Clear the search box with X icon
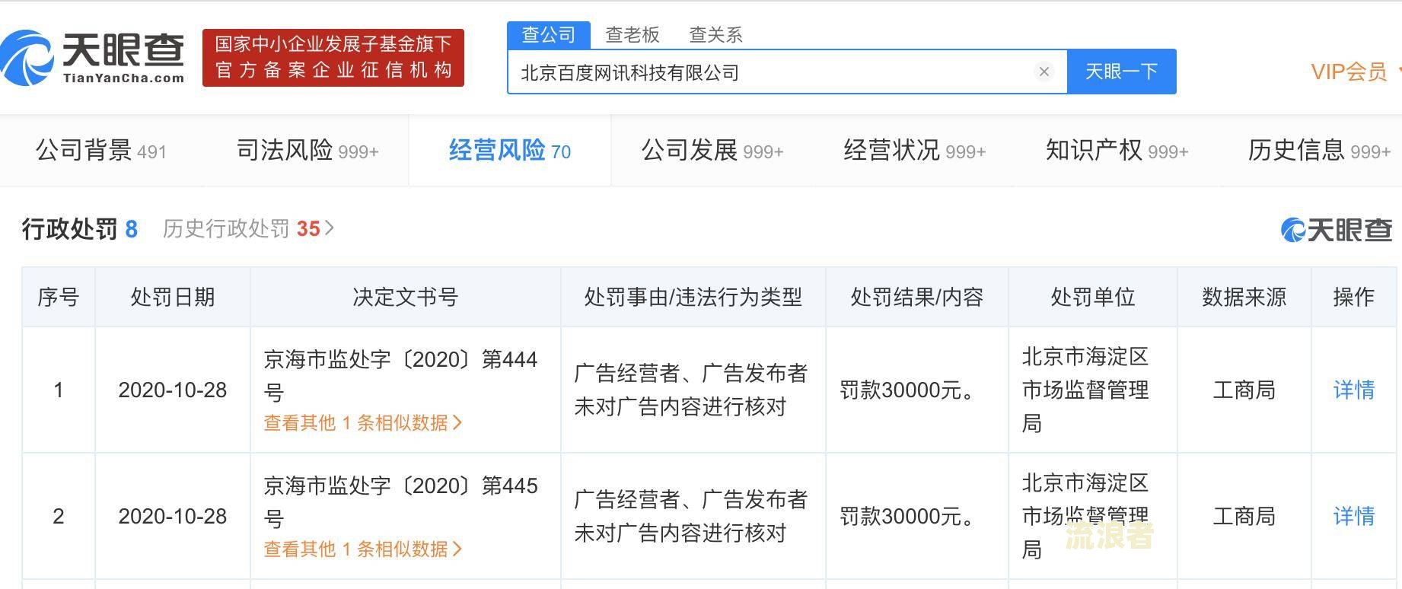Viewport: 1402px width, 589px height. coord(1044,72)
